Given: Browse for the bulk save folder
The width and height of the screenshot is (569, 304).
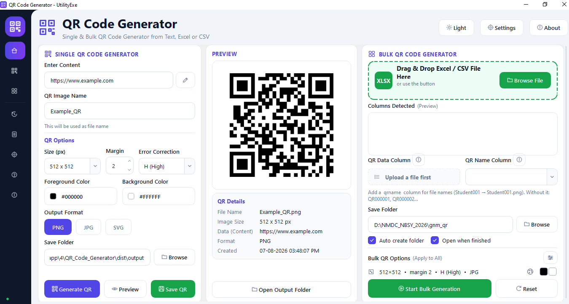Looking at the screenshot, I should click(537, 224).
